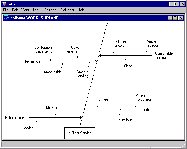This screenshot has height=149, width=187.
Task: Click the SAS application icon in title bar
Action: [x=4, y=4]
